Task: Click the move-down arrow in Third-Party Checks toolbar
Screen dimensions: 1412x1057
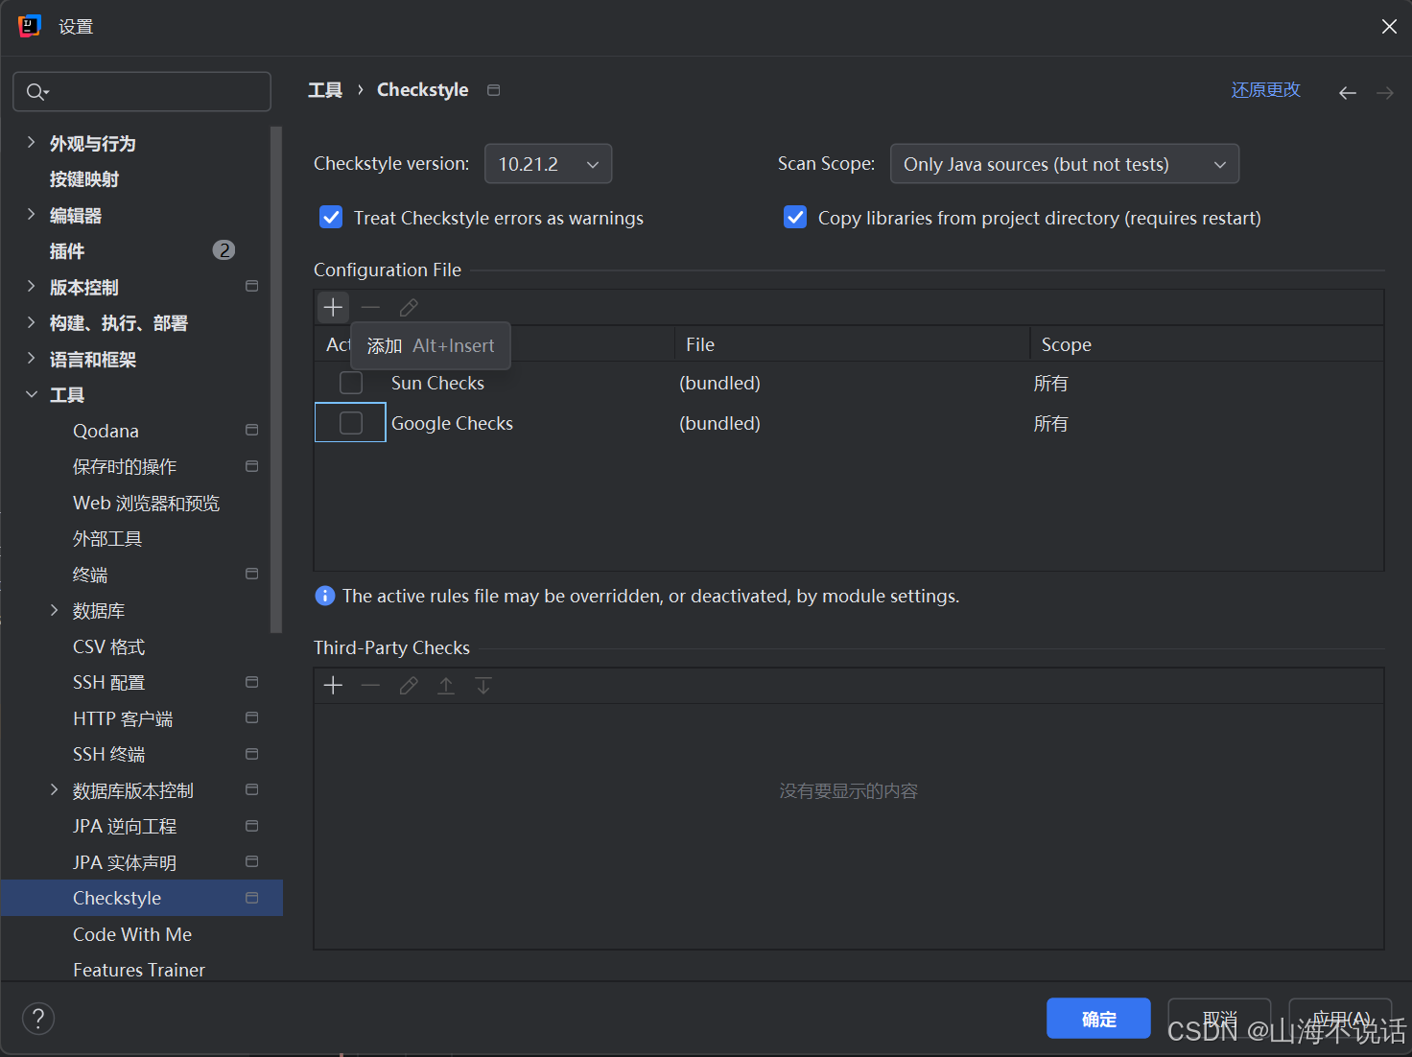Action: click(482, 685)
